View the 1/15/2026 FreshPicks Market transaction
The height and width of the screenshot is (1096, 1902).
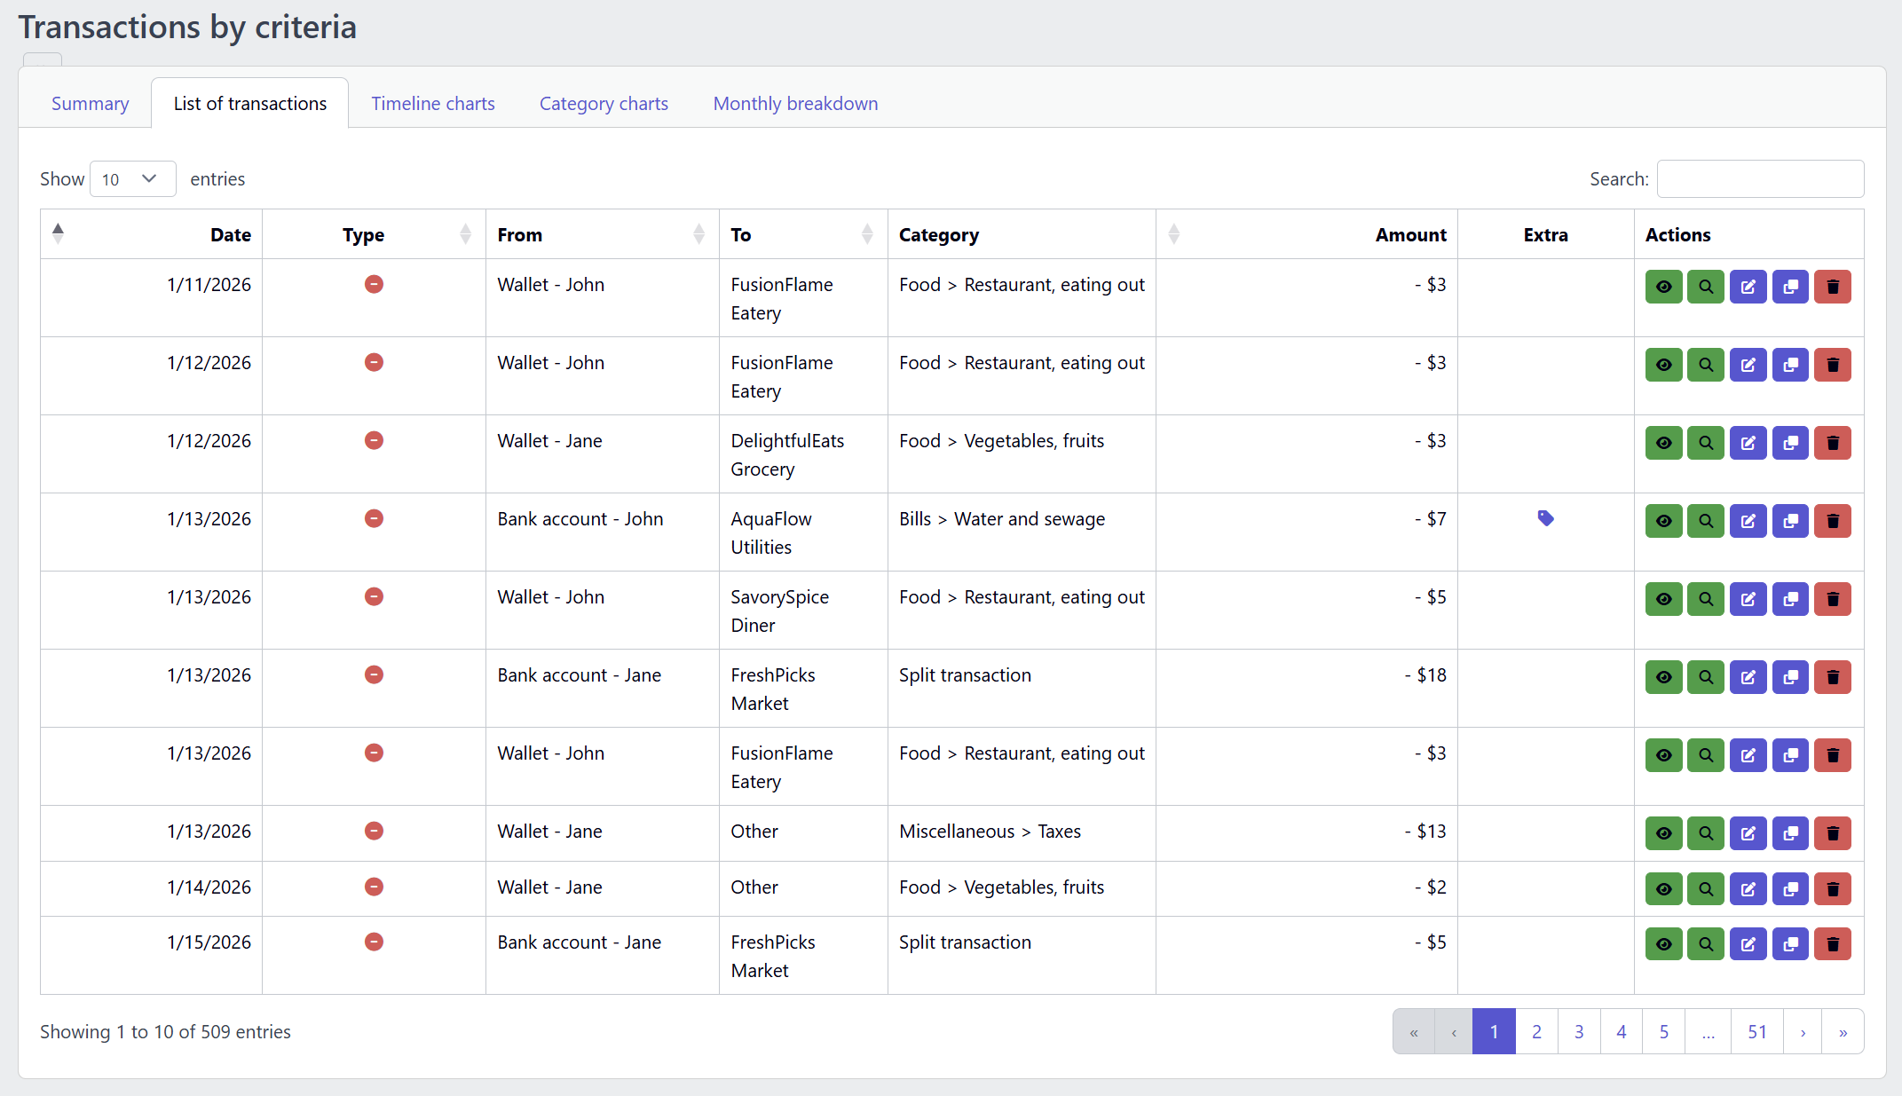(1663, 944)
